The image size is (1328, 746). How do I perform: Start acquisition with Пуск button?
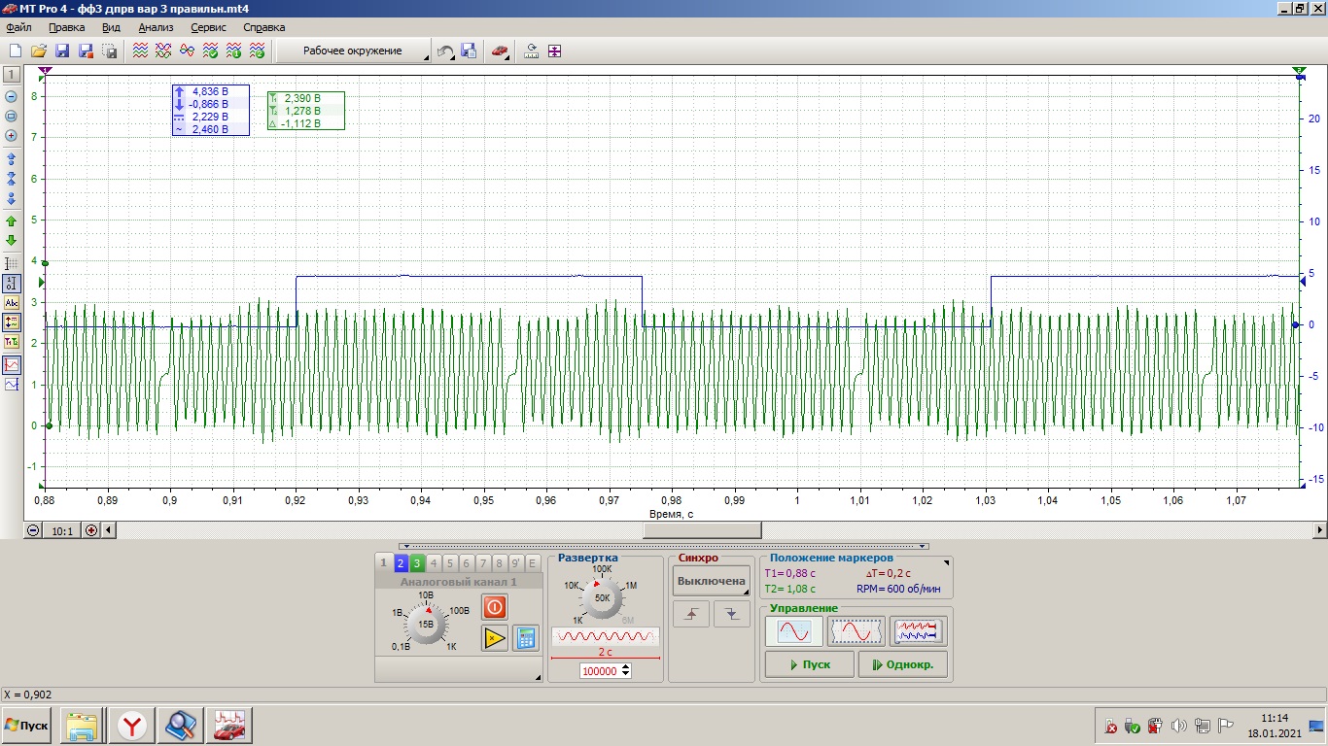click(x=809, y=664)
